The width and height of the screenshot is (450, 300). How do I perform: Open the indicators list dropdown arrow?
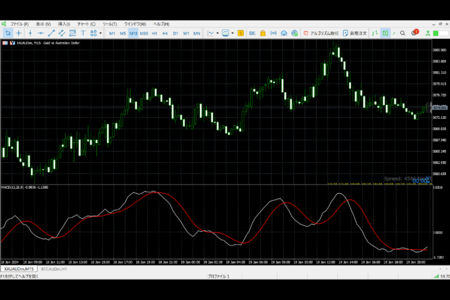coord(217,33)
